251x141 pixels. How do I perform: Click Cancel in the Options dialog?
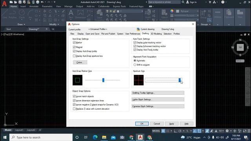(x=157, y=124)
